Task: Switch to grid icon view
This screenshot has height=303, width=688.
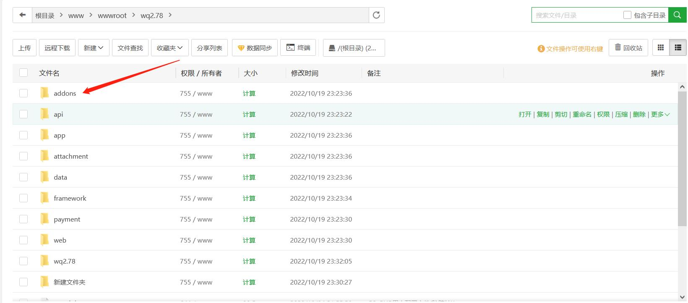Action: pyautogui.click(x=661, y=48)
